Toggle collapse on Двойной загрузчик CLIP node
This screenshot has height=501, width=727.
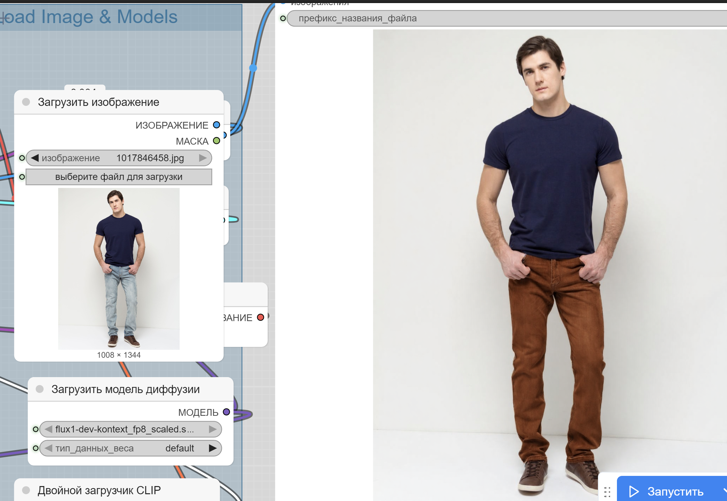[26, 490]
